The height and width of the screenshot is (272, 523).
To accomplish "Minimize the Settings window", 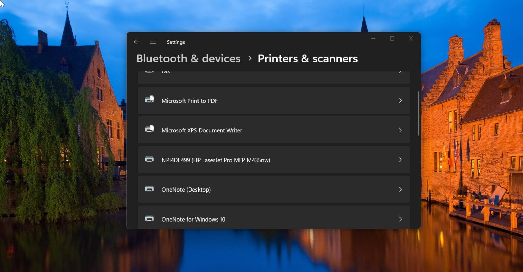I will (373, 39).
